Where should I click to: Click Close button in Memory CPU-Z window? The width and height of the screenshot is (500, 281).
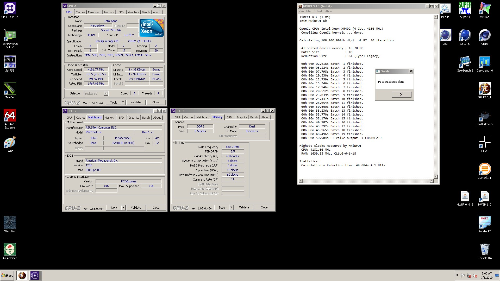[264, 207]
